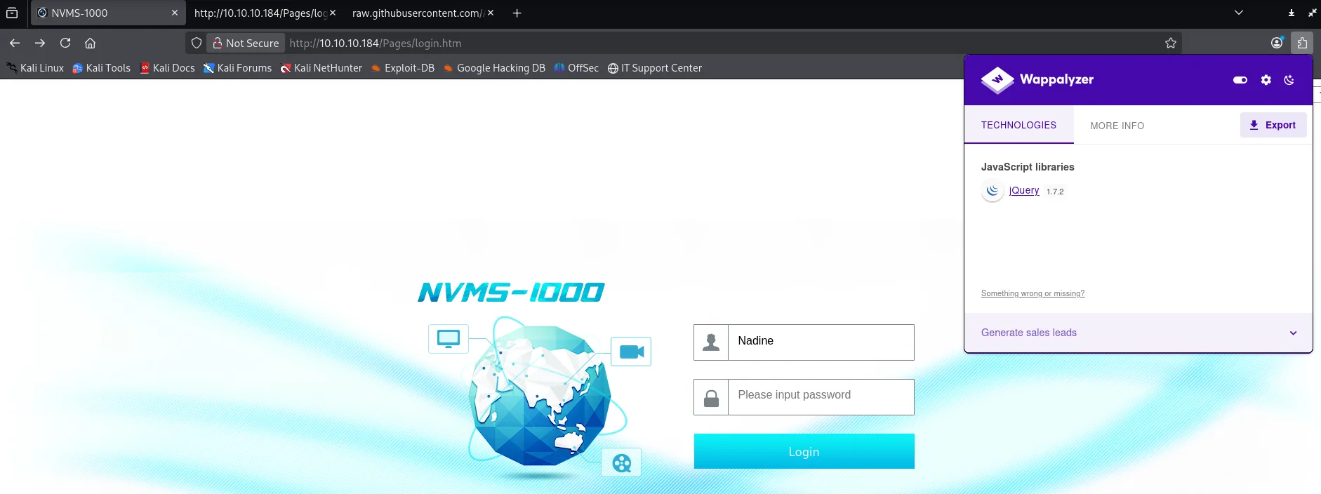This screenshot has height=494, width=1321.
Task: Switch to the MORE INFO tab
Action: tap(1117, 126)
